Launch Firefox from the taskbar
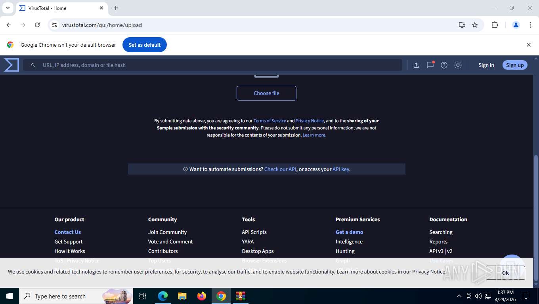The image size is (539, 304). pos(202,296)
